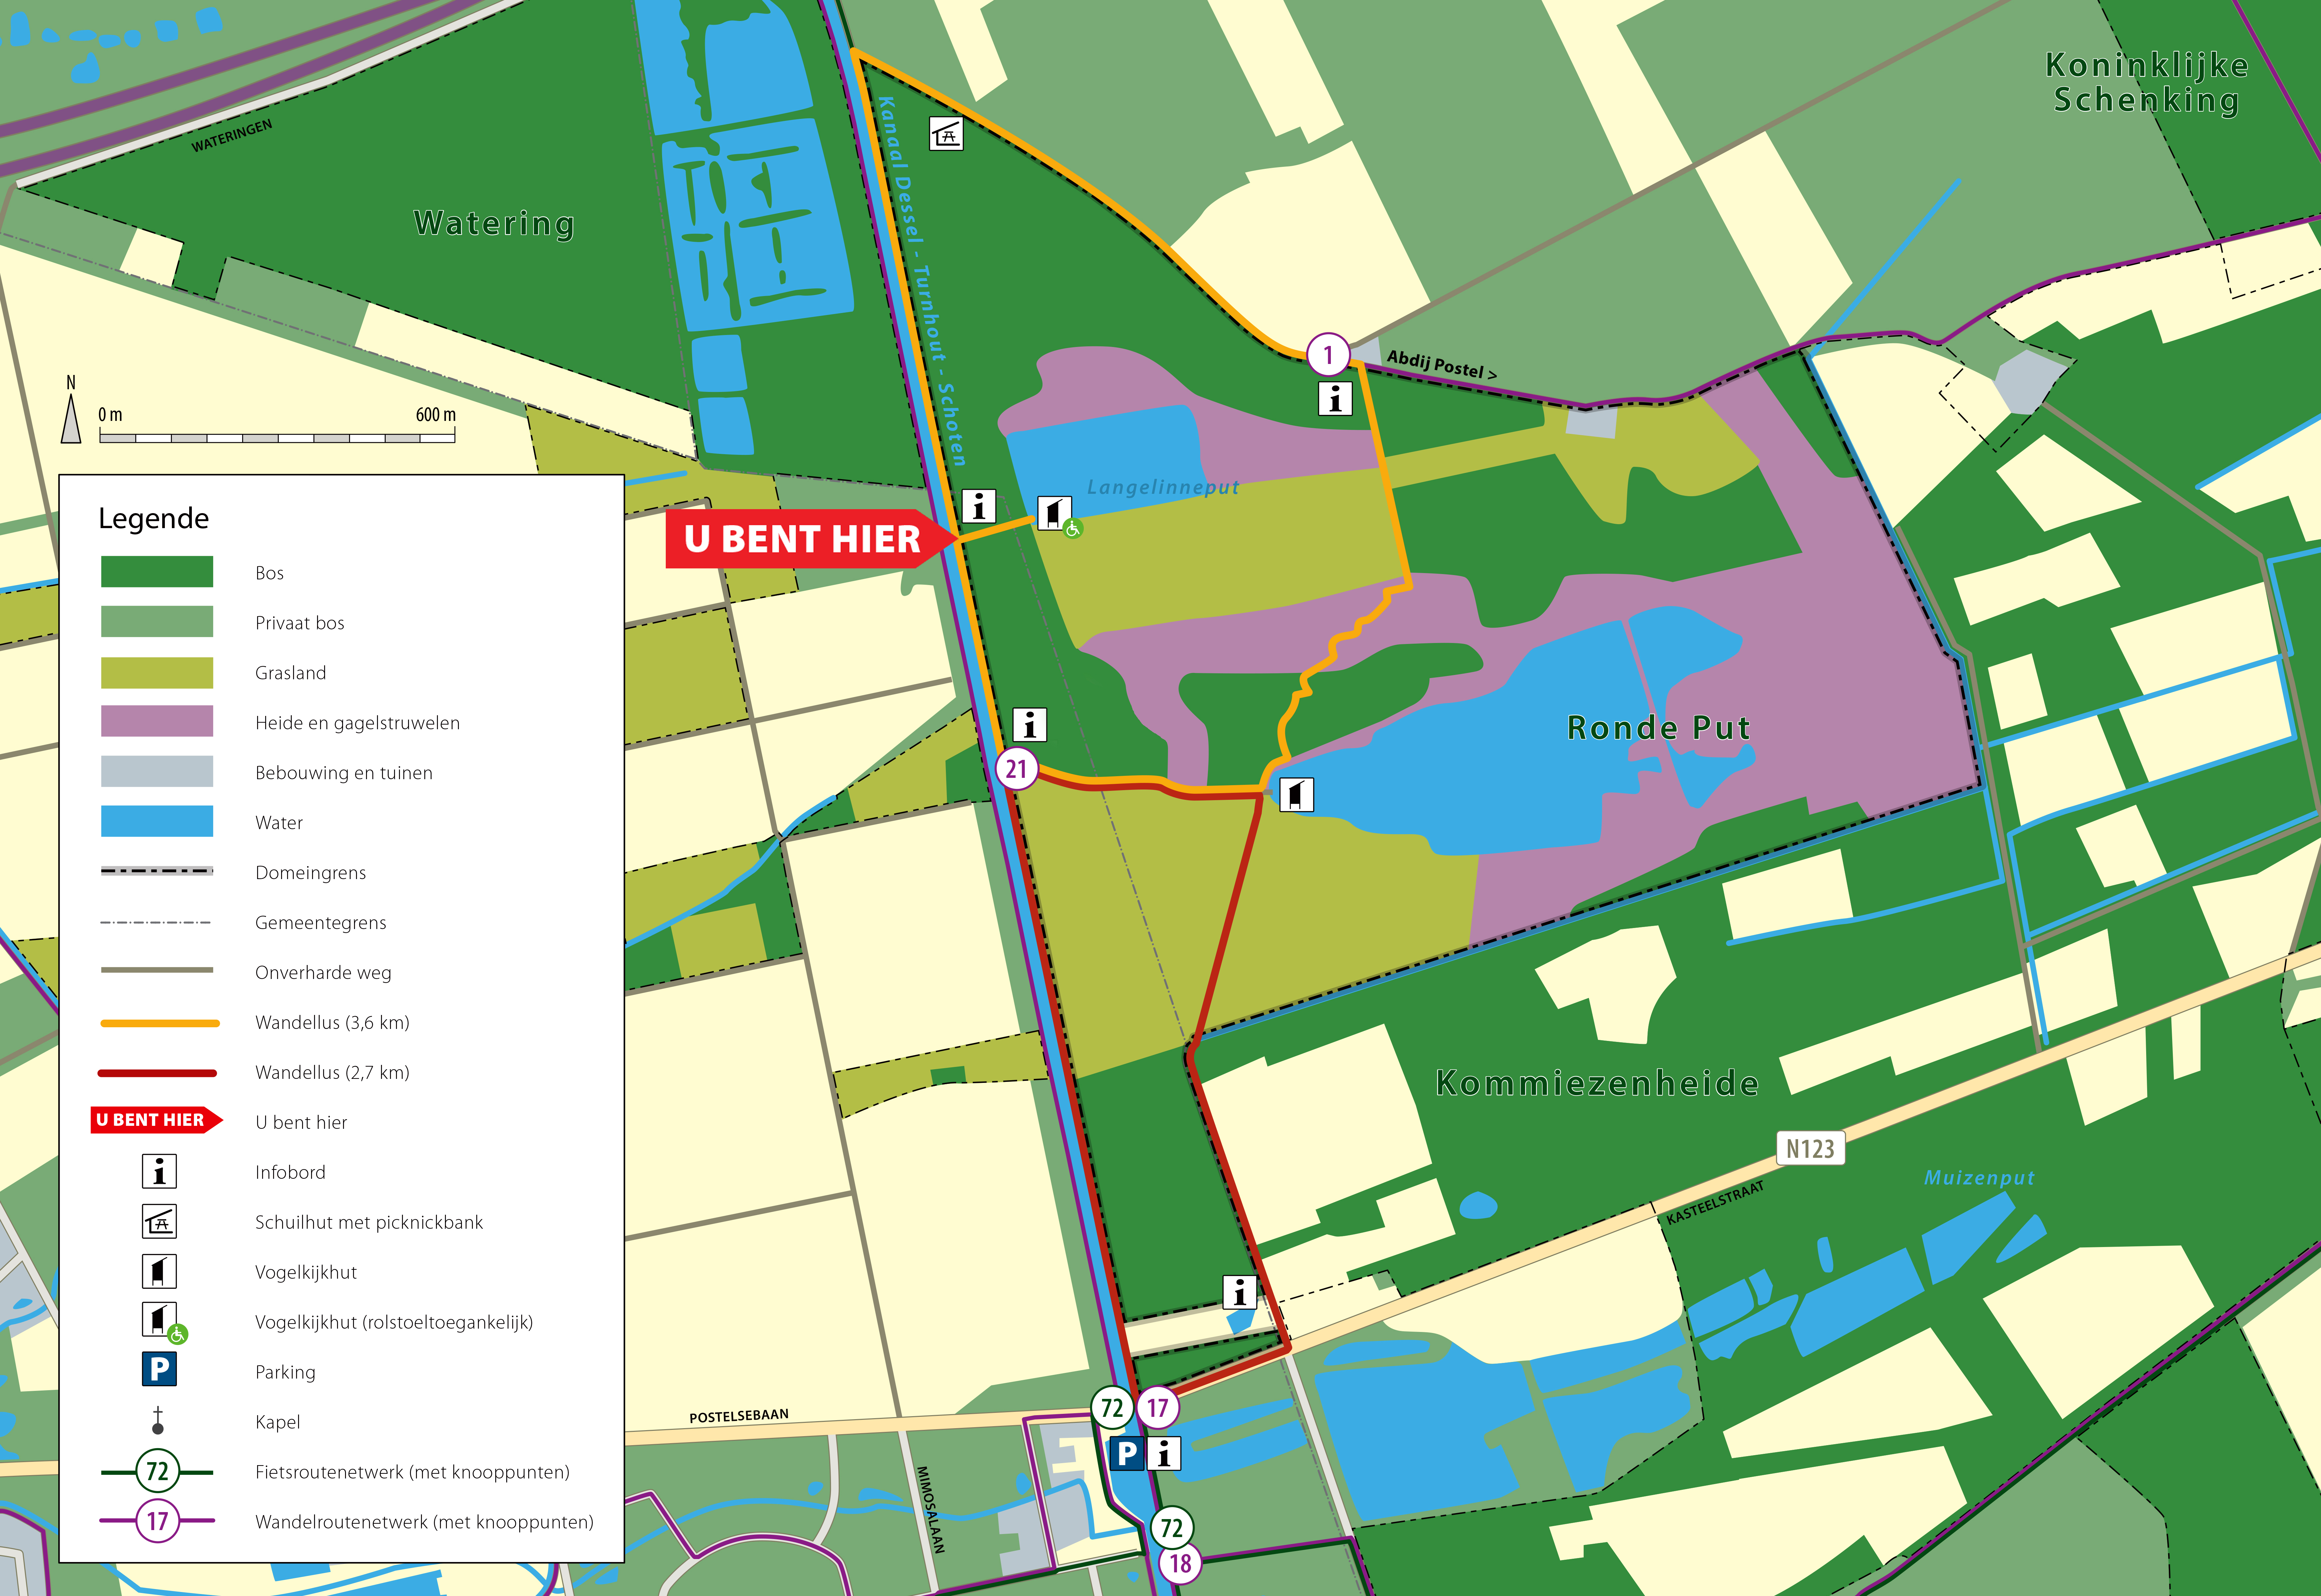The width and height of the screenshot is (2321, 1596).
Task: Click the bird hide icon at Ronde Put
Action: point(1297,795)
